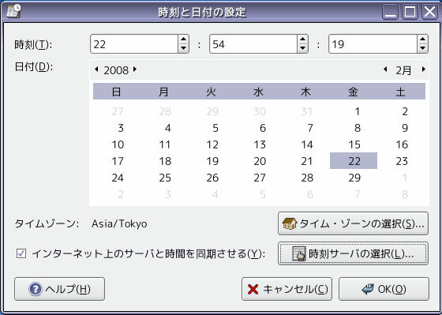Select February 23 in the calendar
The width and height of the screenshot is (442, 315).
[402, 161]
